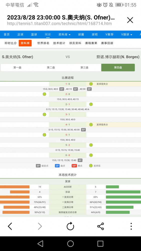Click the orange 资料库 button

[25, 43]
